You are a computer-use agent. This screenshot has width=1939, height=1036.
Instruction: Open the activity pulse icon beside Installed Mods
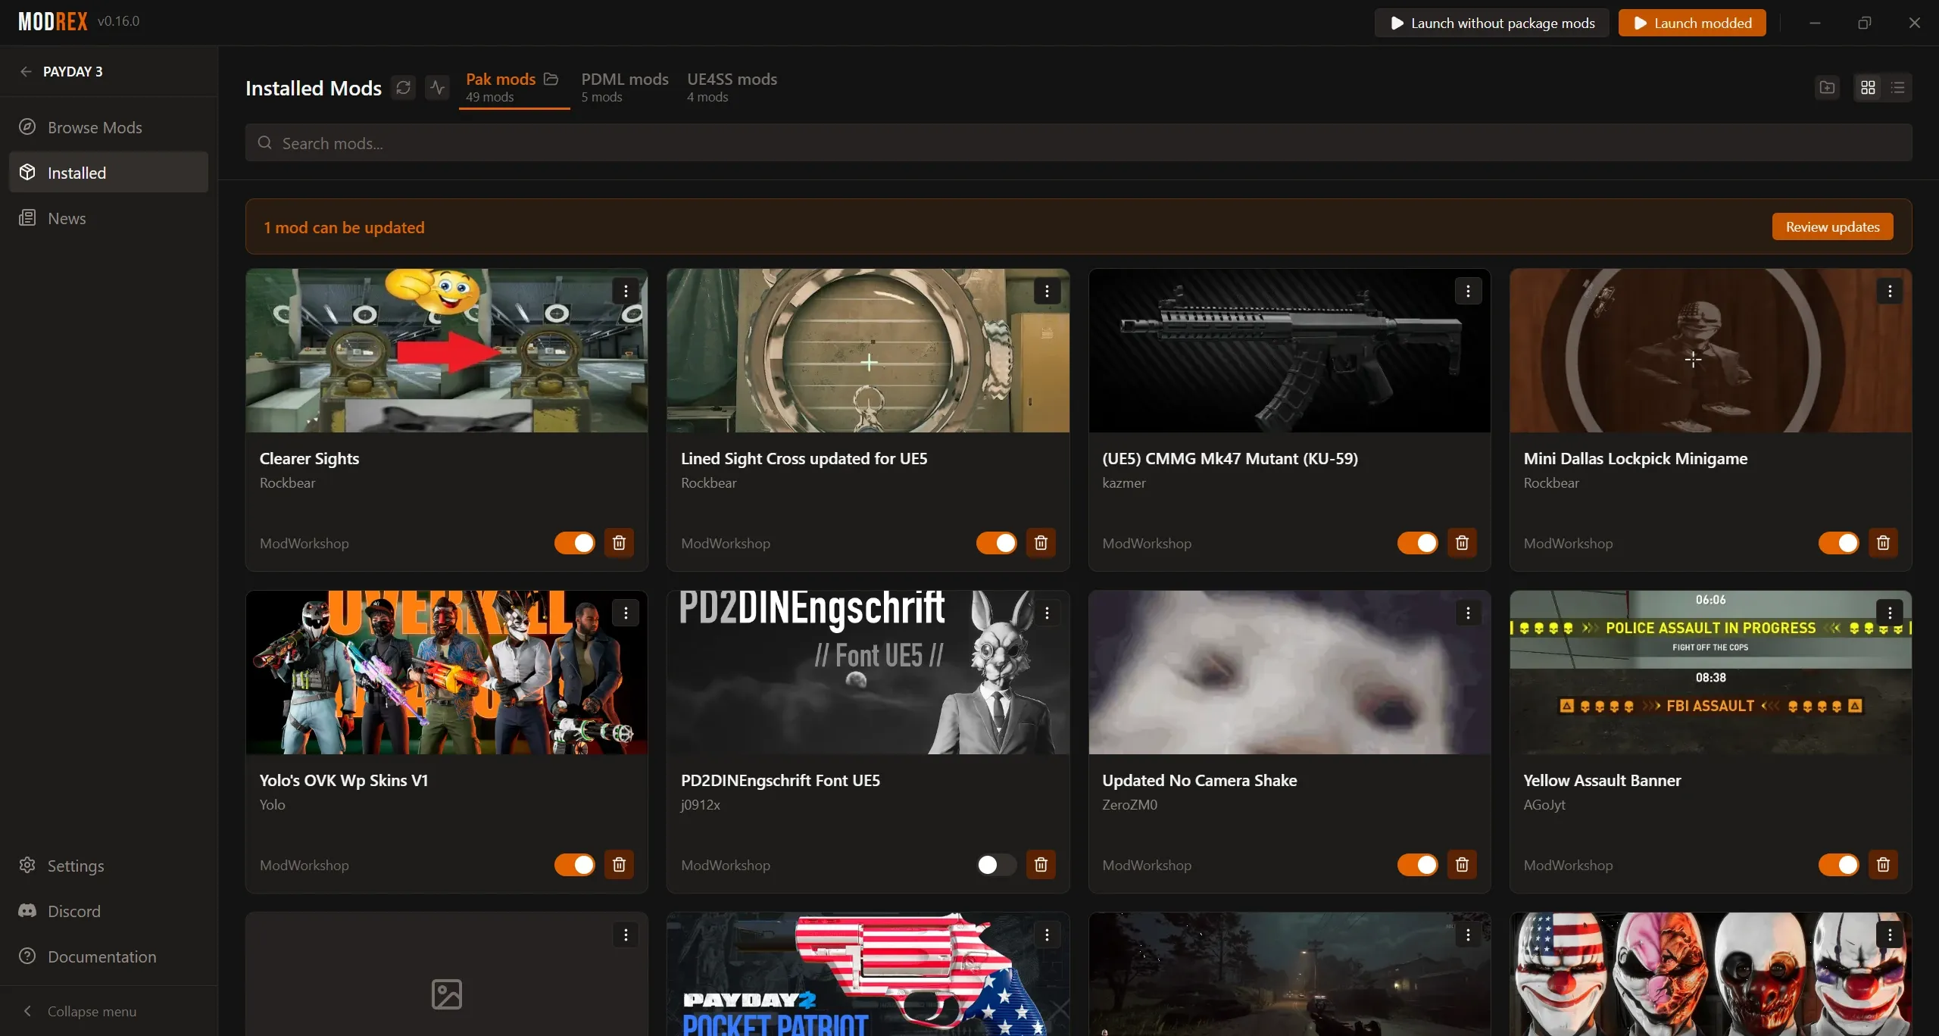coord(437,88)
